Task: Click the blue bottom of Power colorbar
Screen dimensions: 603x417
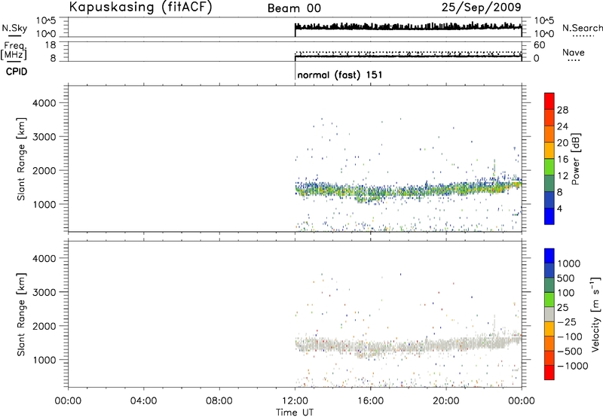Action: tap(549, 216)
